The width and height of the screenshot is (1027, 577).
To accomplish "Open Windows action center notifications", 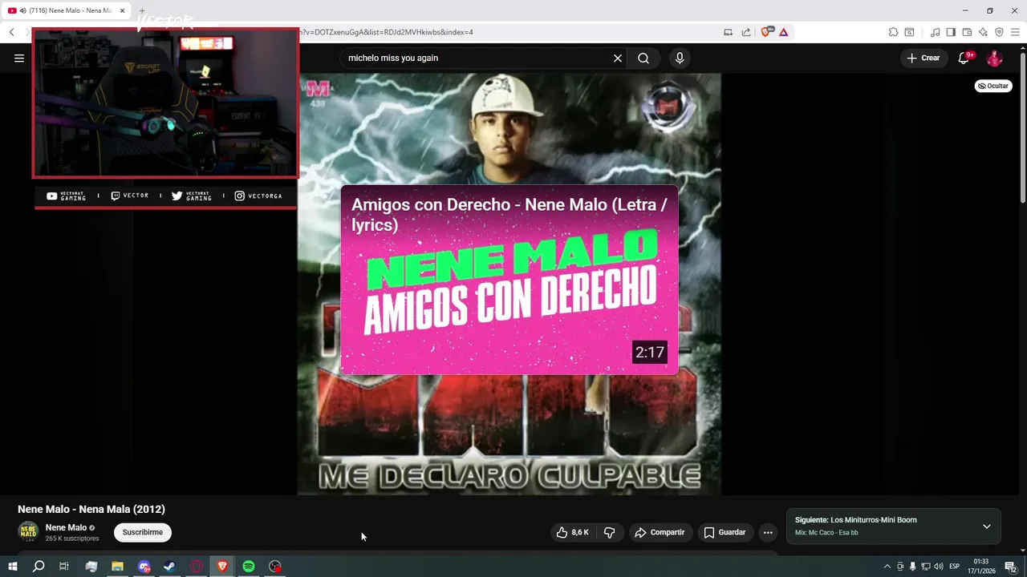I will tap(1011, 567).
